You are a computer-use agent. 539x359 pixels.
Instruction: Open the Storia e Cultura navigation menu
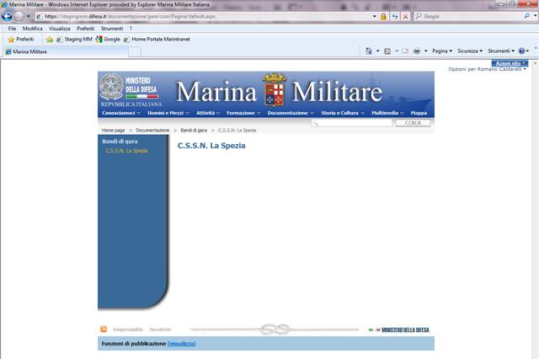(x=343, y=113)
